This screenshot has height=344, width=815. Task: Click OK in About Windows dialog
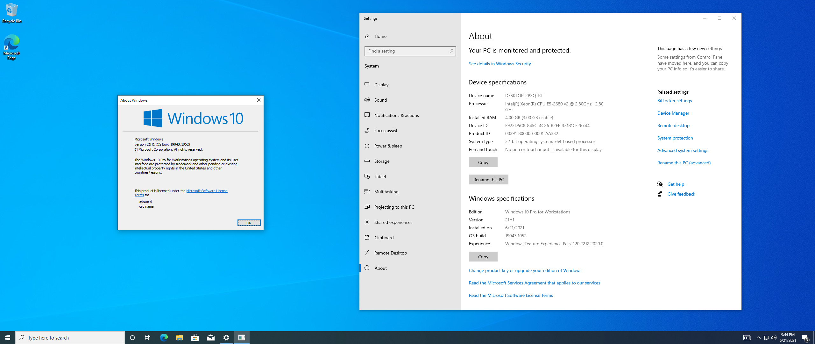[x=249, y=222]
